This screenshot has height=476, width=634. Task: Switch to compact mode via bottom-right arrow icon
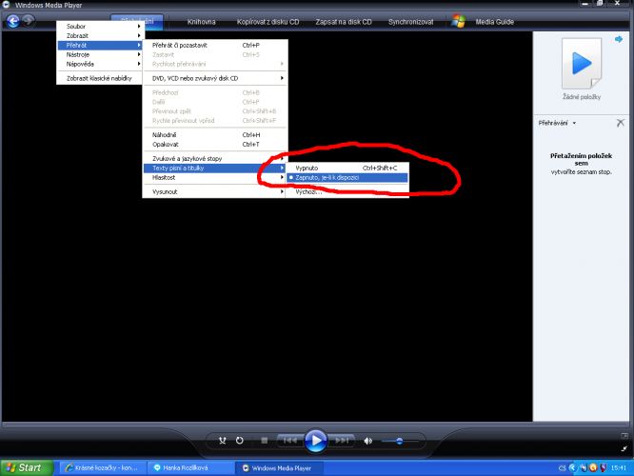624,448
